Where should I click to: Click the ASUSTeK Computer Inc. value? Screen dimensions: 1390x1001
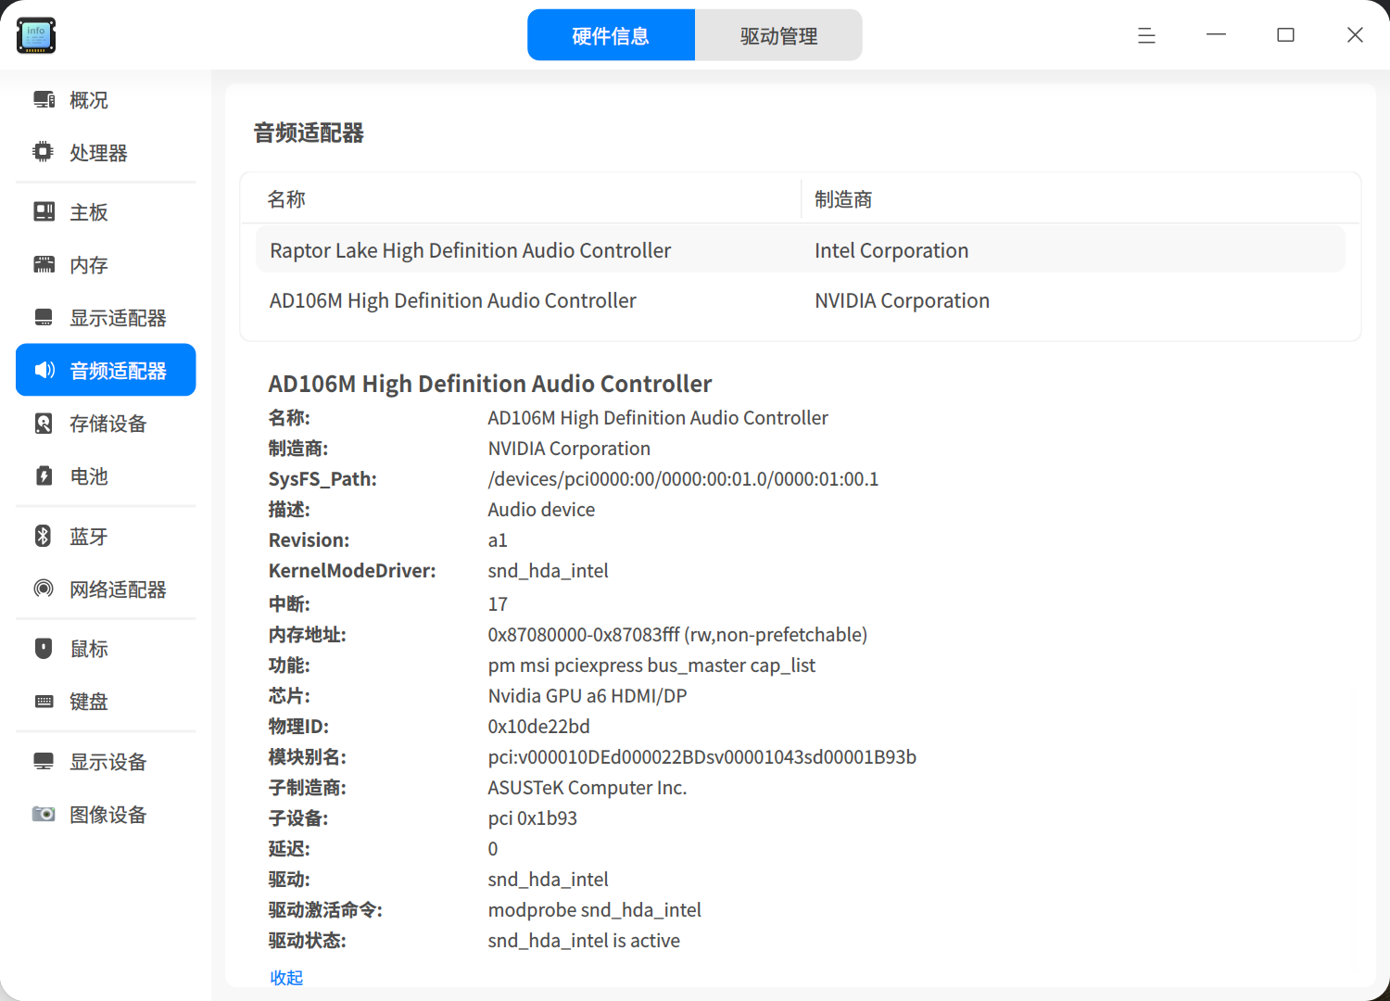(x=588, y=788)
